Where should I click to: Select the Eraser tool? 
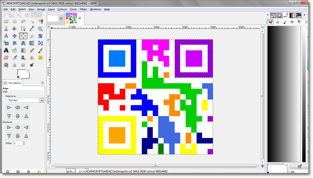[x=6, y=58]
